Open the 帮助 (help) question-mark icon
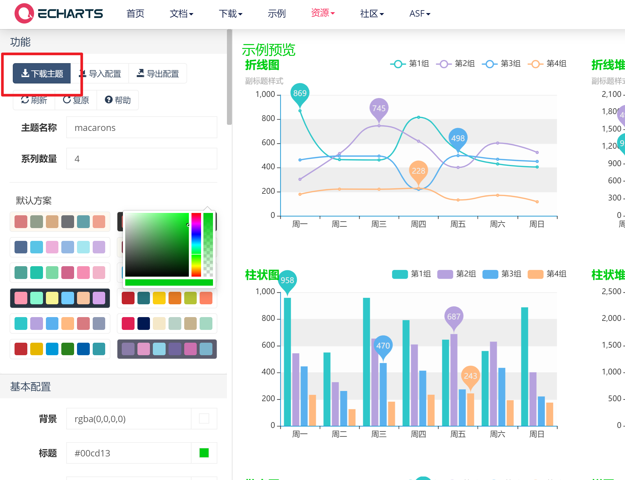The height and width of the screenshot is (480, 625). point(109,100)
